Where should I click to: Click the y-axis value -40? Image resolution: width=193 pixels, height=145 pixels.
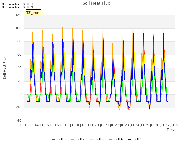click(x=19, y=121)
